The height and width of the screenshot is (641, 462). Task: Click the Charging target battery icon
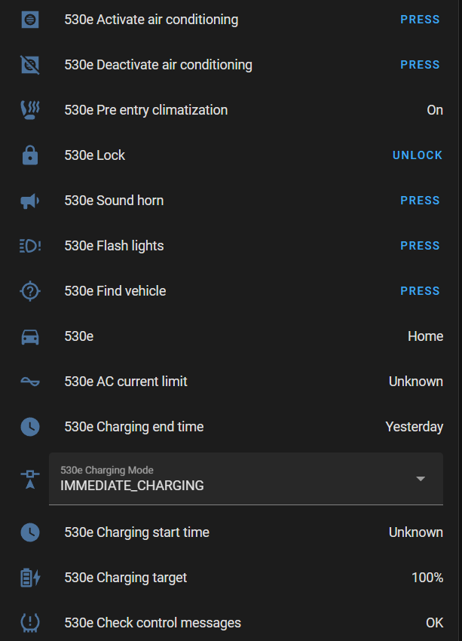coord(30,578)
